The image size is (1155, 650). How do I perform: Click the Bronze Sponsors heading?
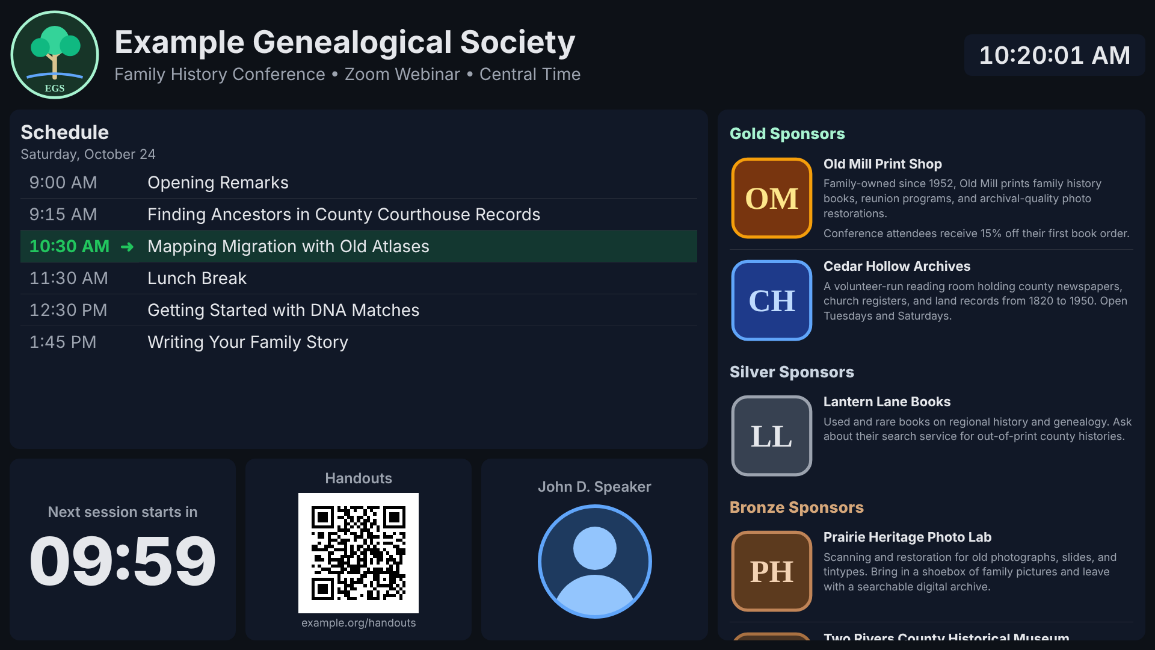pyautogui.click(x=796, y=507)
